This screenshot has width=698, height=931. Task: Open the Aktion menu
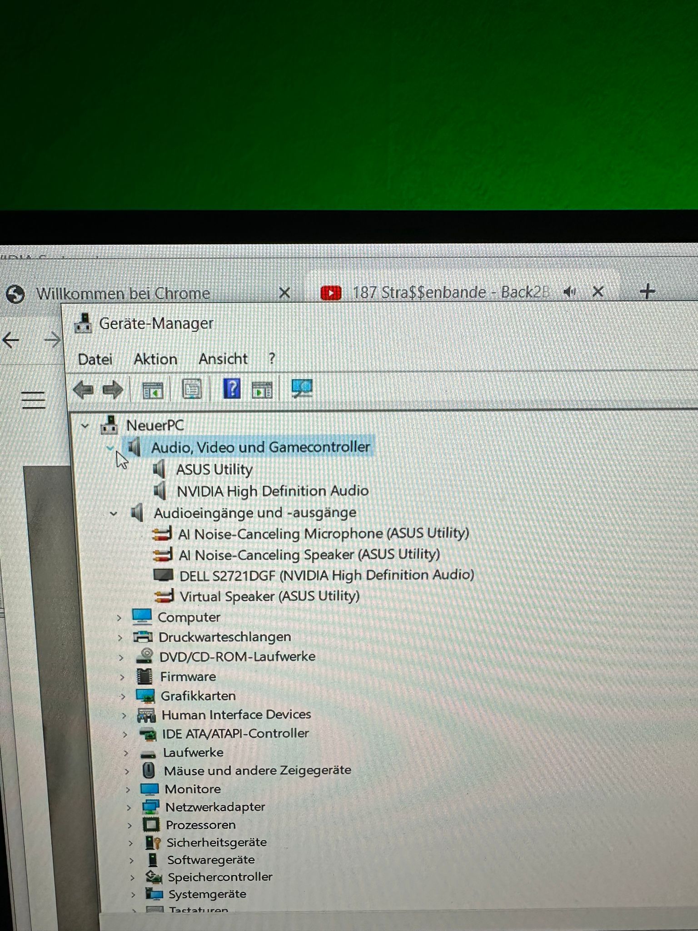coord(155,359)
